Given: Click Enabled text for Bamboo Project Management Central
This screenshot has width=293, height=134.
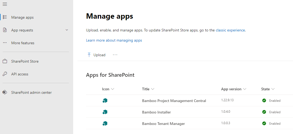Looking at the screenshot, I should coord(275,101).
